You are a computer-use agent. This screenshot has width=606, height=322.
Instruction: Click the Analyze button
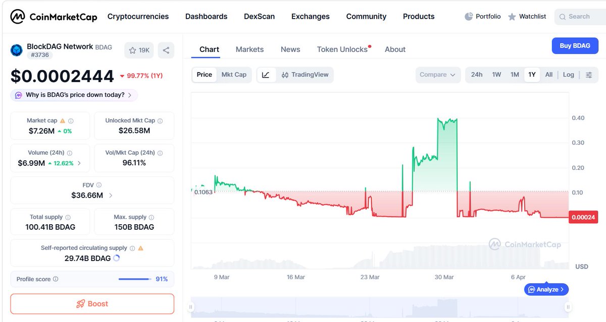pos(547,290)
